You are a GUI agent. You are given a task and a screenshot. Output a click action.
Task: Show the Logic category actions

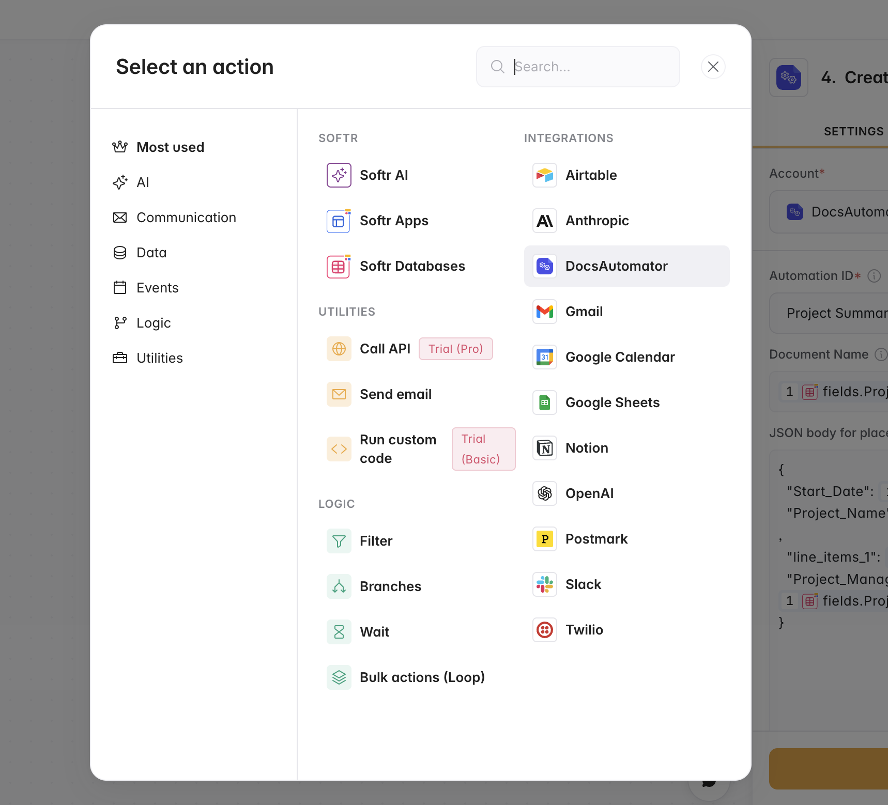tap(154, 323)
